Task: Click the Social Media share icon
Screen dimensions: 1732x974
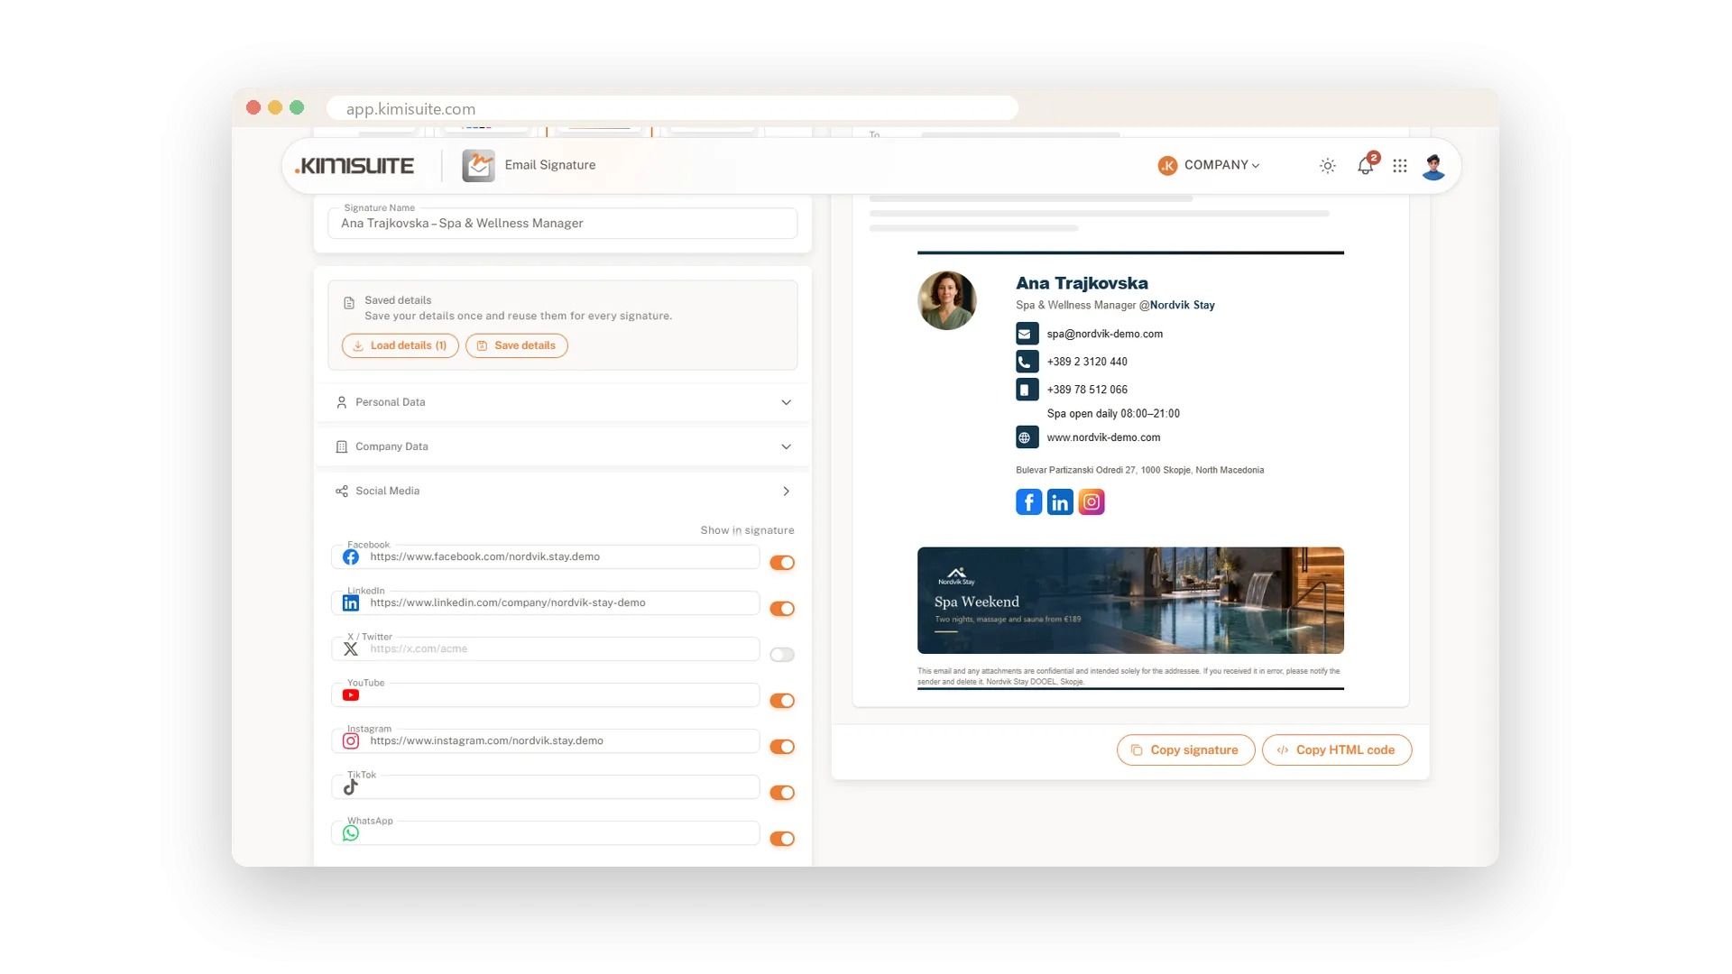Action: point(342,492)
